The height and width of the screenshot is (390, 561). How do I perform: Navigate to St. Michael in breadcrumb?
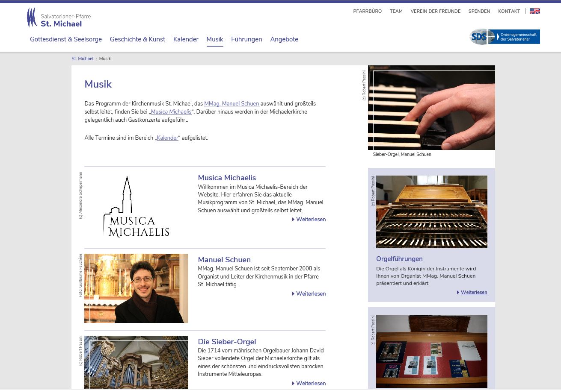click(82, 59)
